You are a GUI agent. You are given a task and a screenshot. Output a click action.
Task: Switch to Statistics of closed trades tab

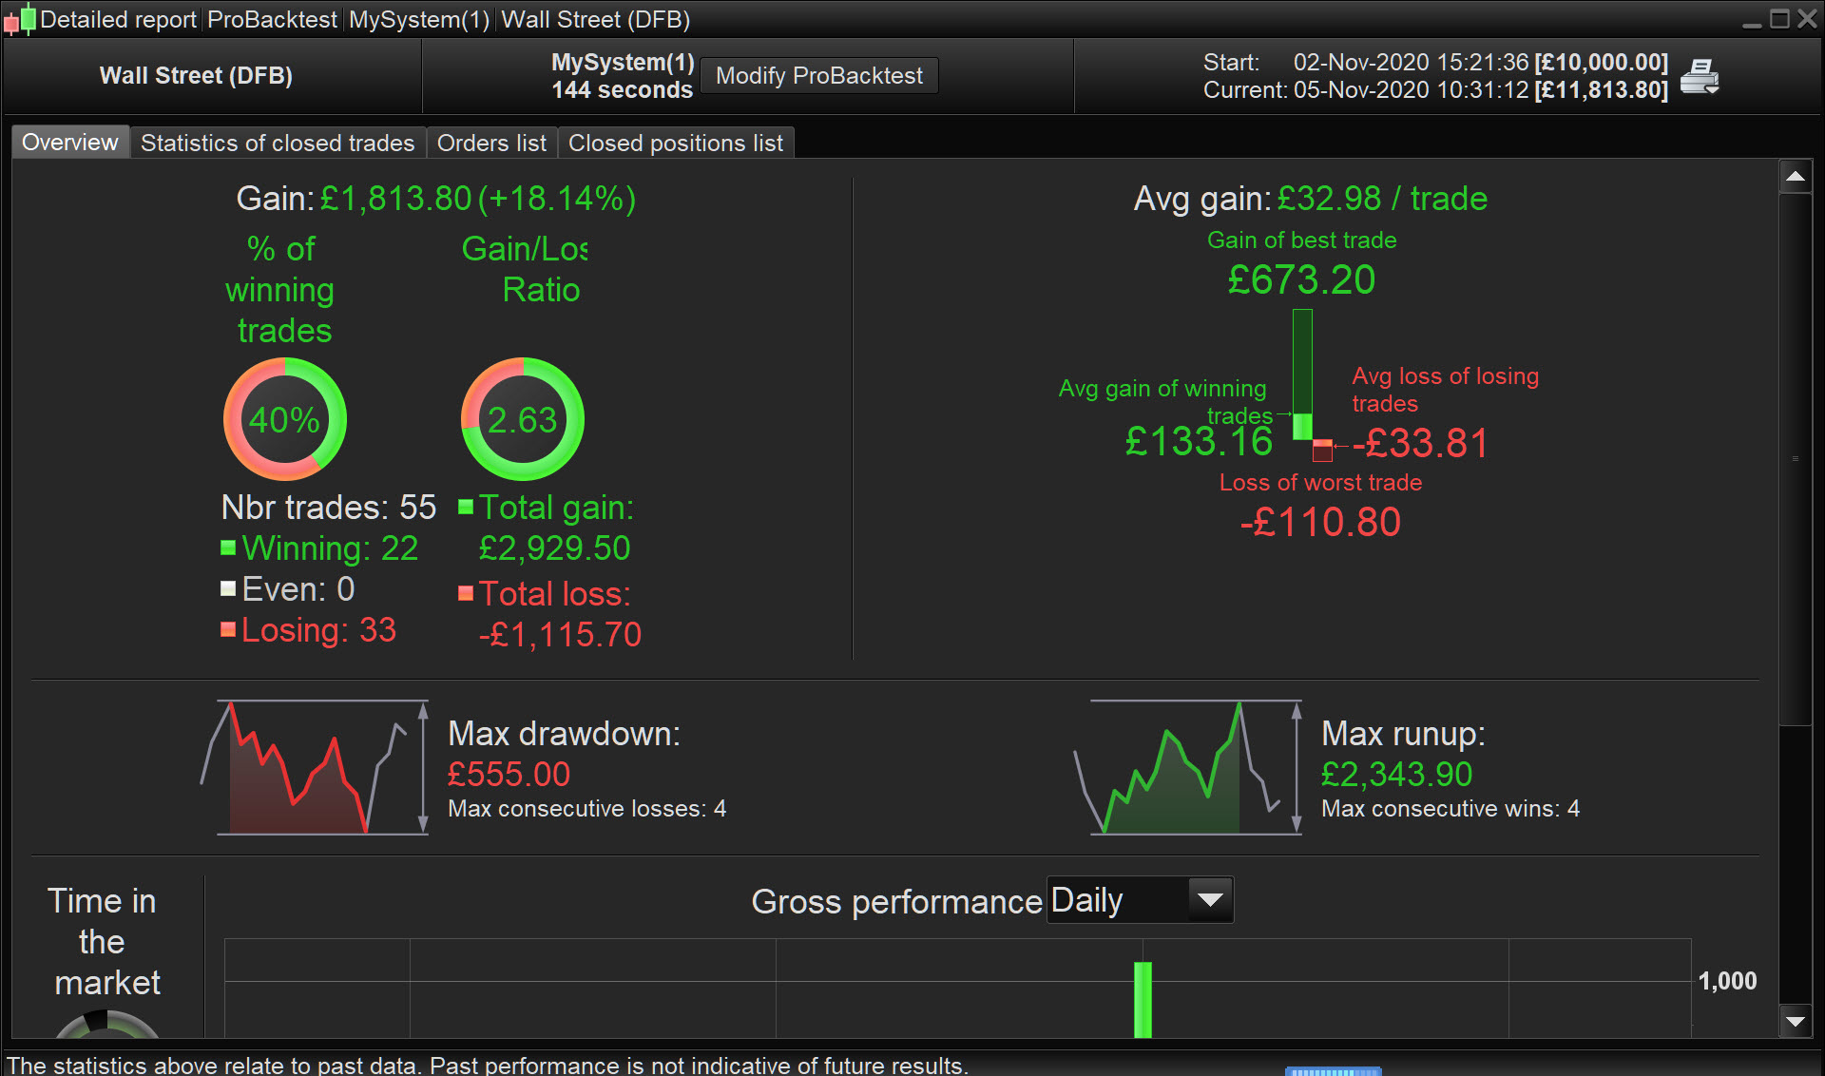pyautogui.click(x=278, y=143)
